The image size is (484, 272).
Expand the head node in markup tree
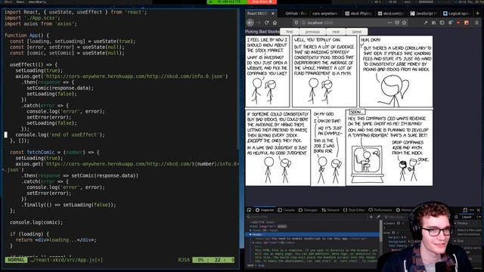click(250, 230)
